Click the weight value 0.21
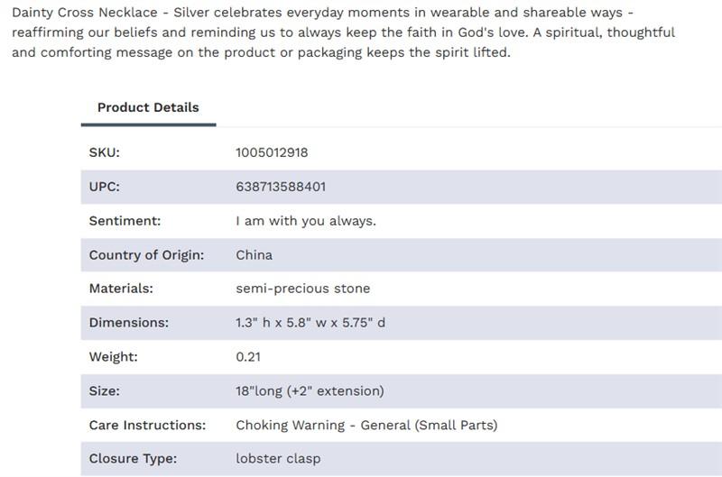The image size is (722, 477). click(248, 357)
